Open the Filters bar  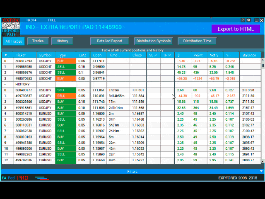click(132, 171)
